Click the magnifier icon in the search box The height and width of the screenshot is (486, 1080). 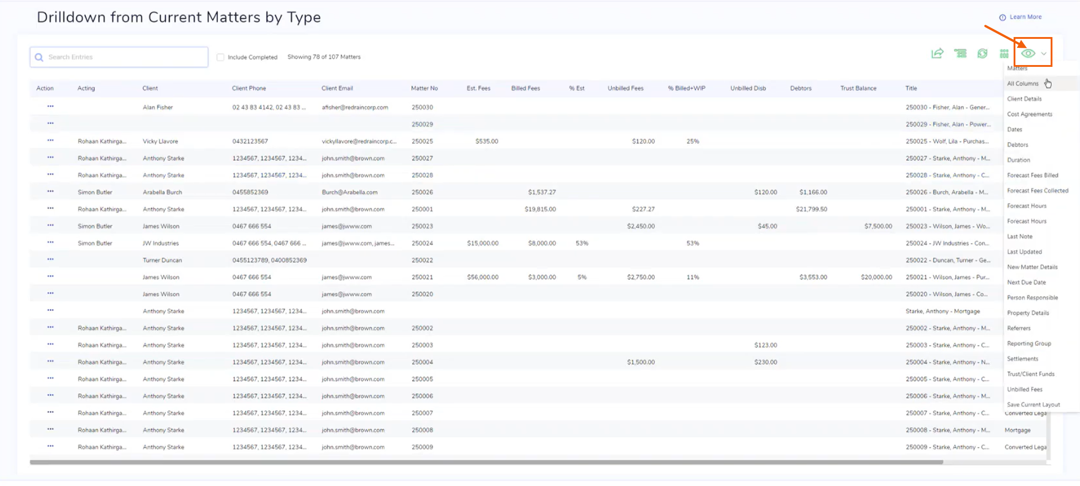(x=39, y=57)
